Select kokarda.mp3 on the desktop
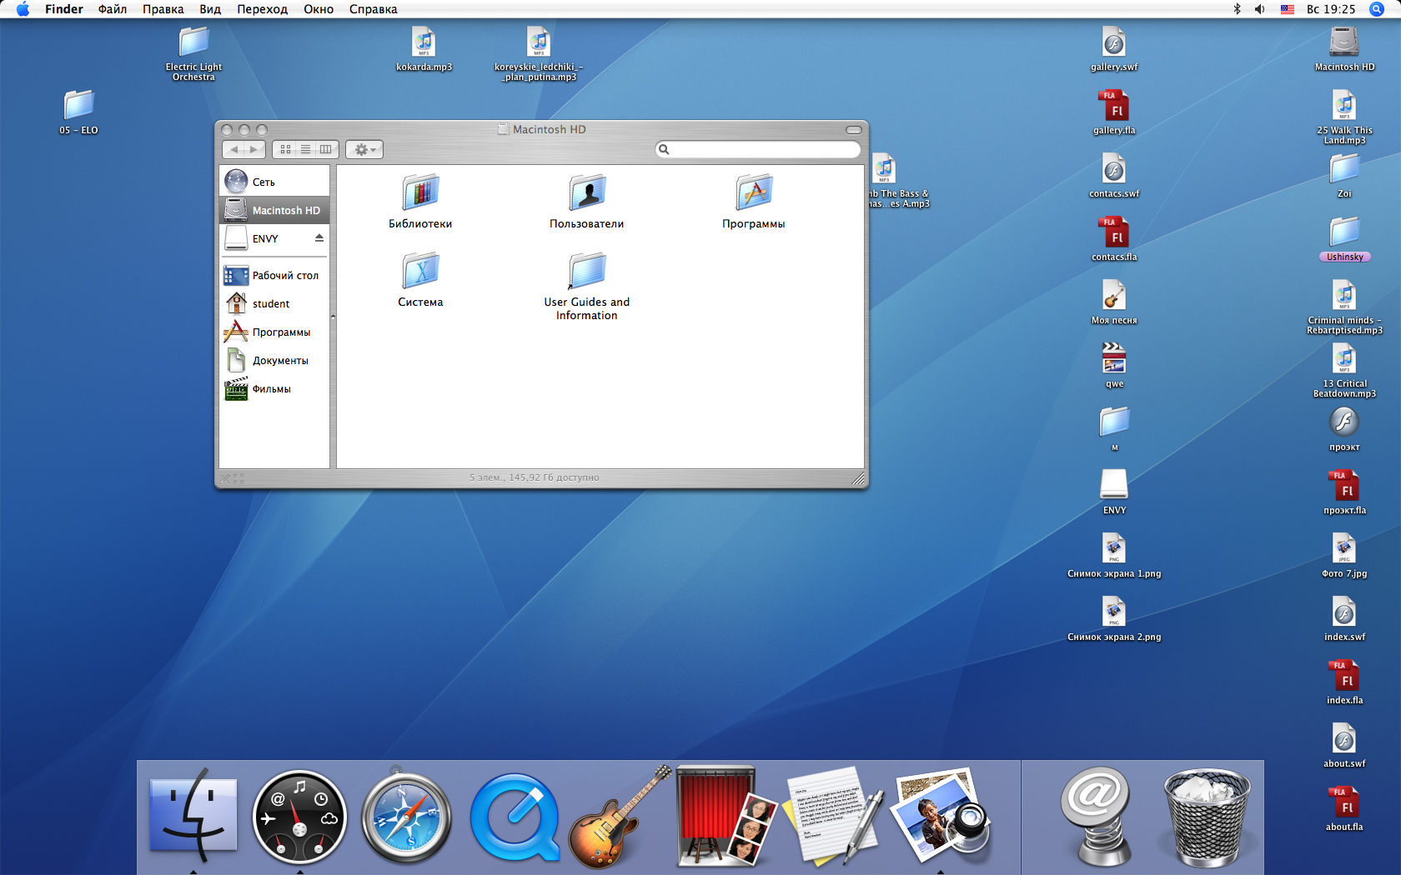 [x=424, y=49]
